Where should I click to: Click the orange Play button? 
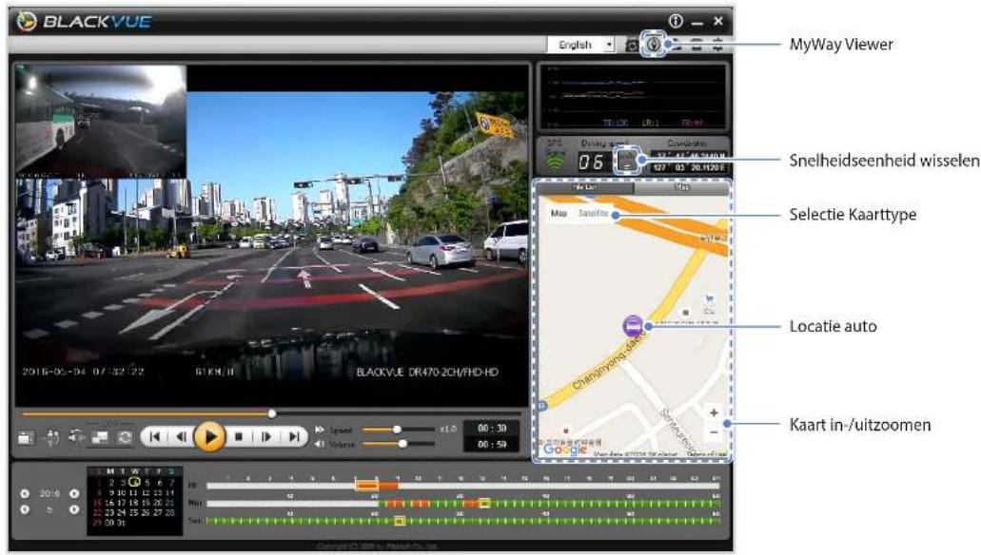coord(209,437)
